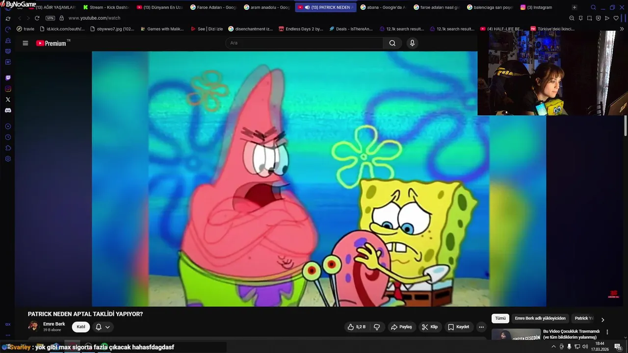Open 'Endless Days 2 by...' bookmark
628x353 pixels.
[300, 29]
